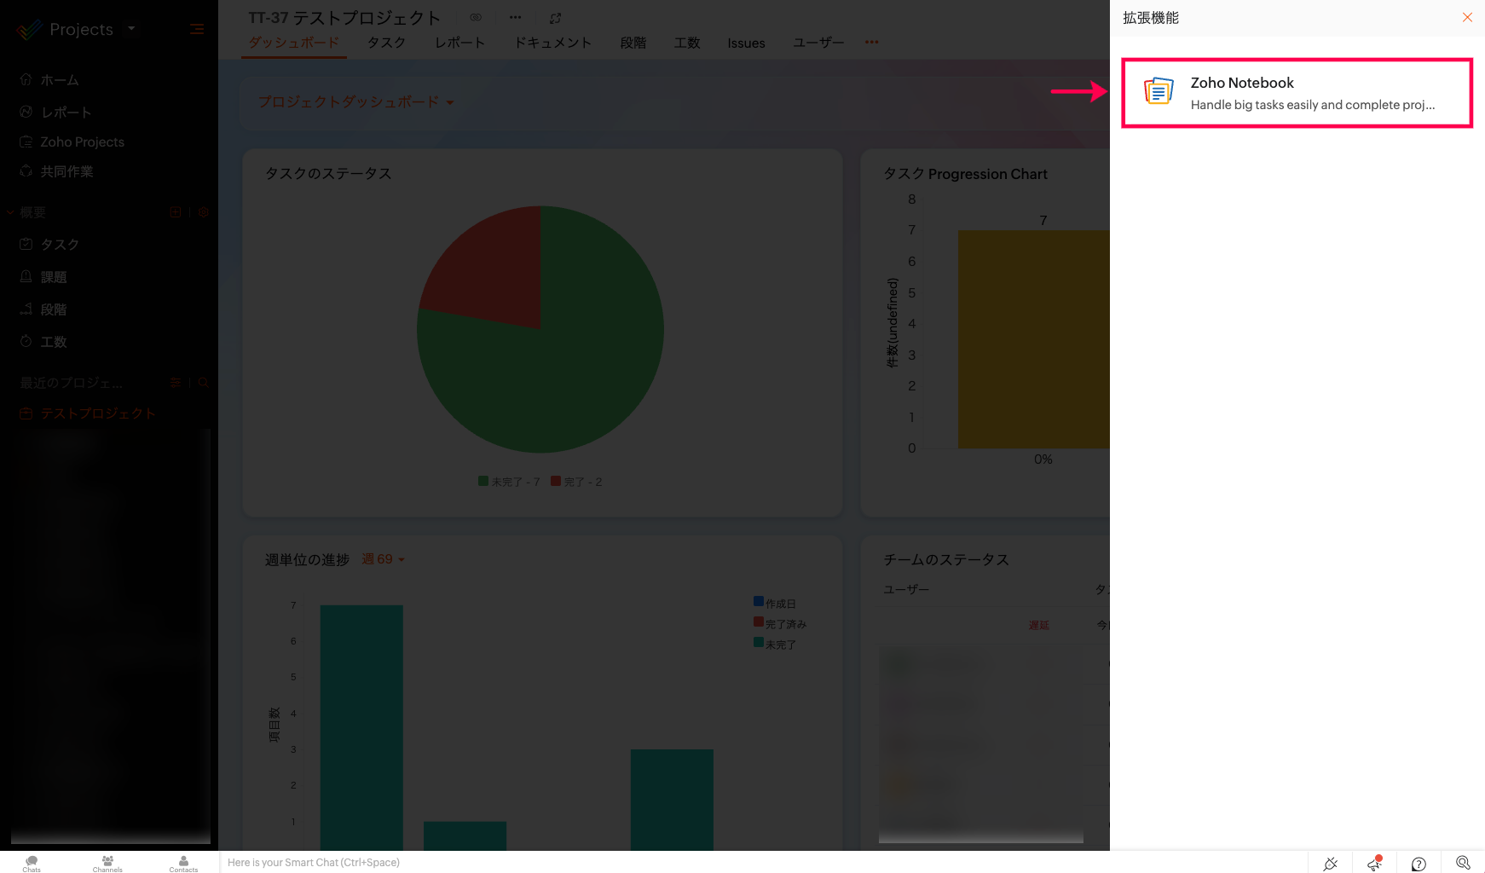
Task: Click the user search icon at bottom right
Action: [1463, 864]
